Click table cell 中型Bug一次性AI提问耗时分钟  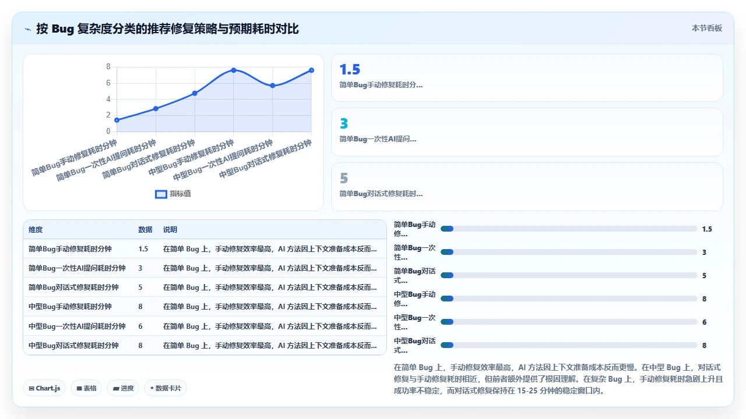77,326
